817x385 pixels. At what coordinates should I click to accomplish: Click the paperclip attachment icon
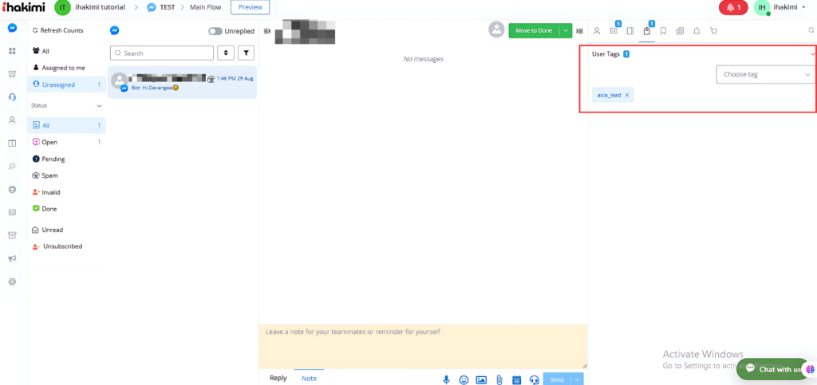point(499,379)
